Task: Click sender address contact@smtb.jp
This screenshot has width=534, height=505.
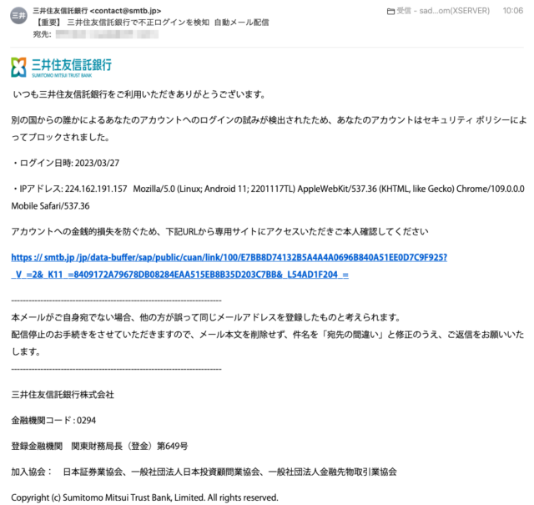Action: tap(126, 11)
